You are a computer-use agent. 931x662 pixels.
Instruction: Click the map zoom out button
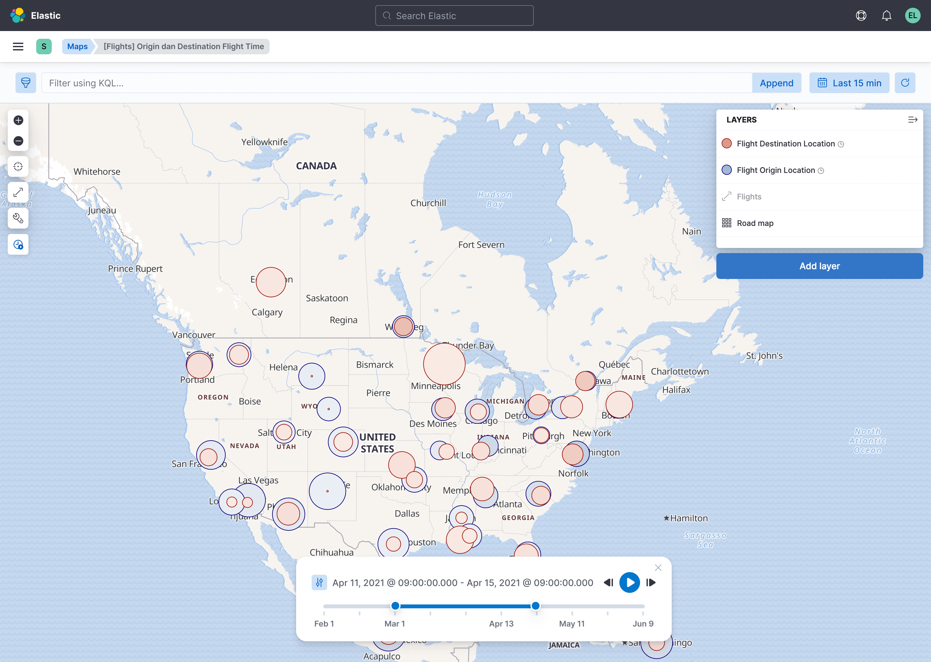click(x=18, y=141)
